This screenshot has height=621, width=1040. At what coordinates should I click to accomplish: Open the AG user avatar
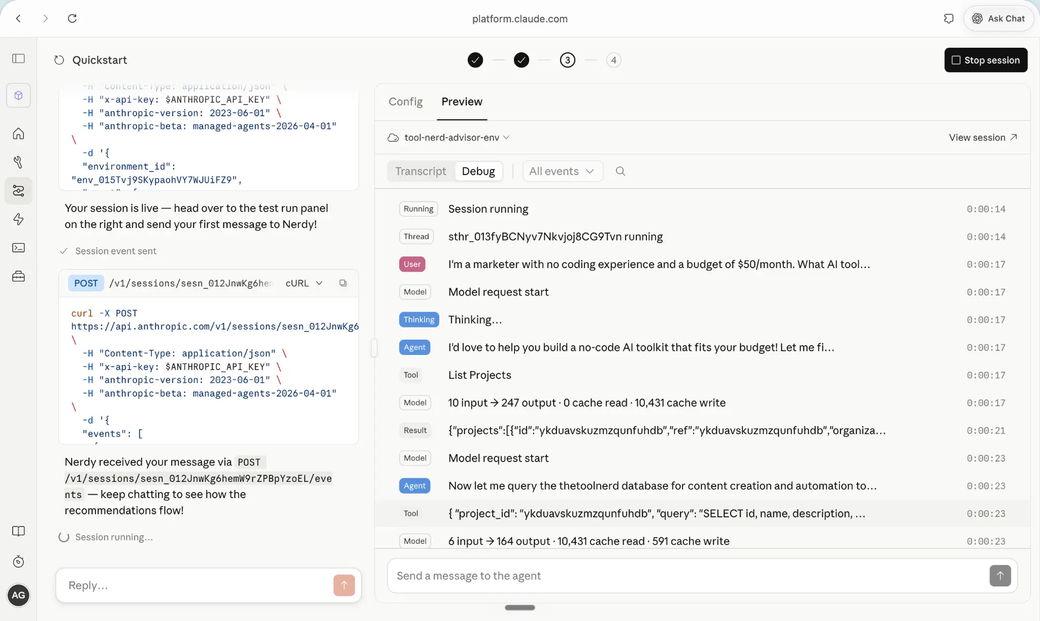(18, 595)
